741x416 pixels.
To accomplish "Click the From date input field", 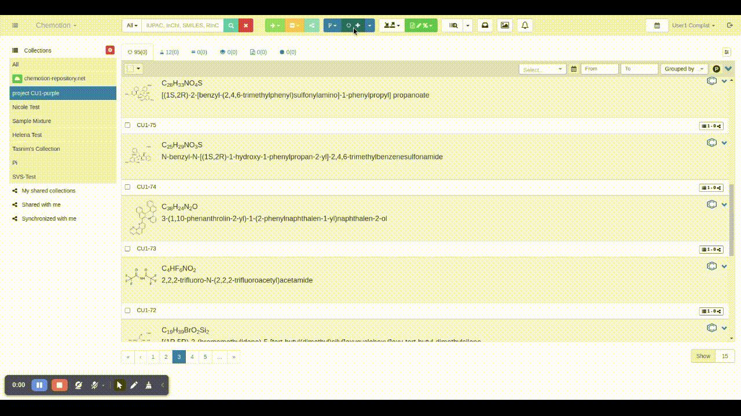I will (x=599, y=69).
